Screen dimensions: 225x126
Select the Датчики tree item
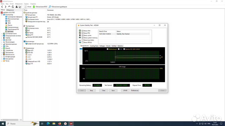tap(10, 31)
